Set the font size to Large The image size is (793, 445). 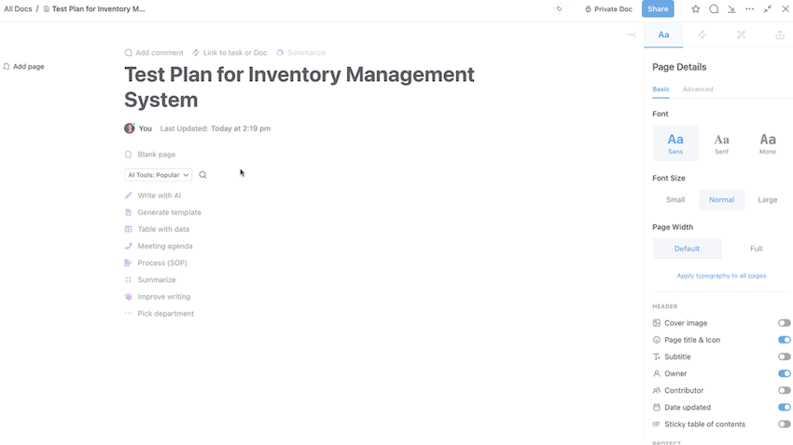coord(767,199)
